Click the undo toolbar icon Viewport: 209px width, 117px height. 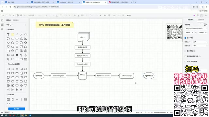3,15
